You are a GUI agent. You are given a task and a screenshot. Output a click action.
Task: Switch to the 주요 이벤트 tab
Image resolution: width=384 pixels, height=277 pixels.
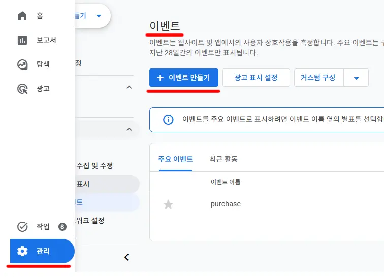175,159
